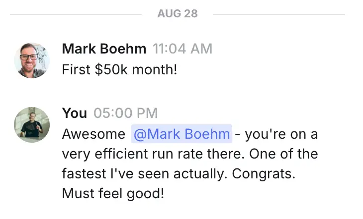Select the Mark Boehm sender name
Image resolution: width=363 pixels, height=219 pixels.
click(x=104, y=49)
